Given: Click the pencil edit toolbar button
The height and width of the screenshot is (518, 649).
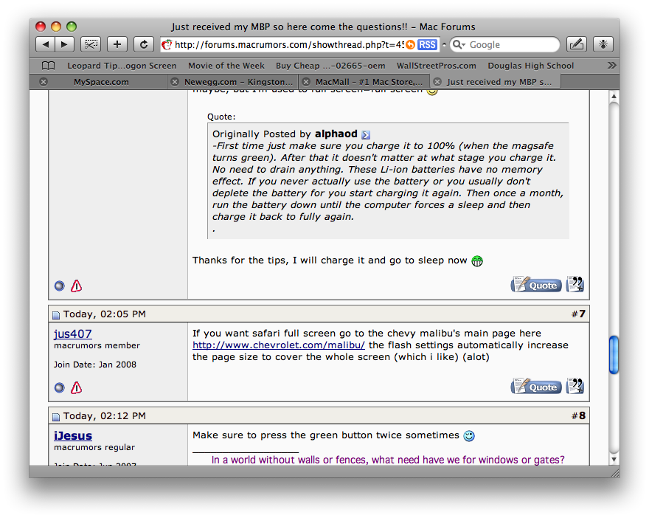Looking at the screenshot, I should click(577, 44).
